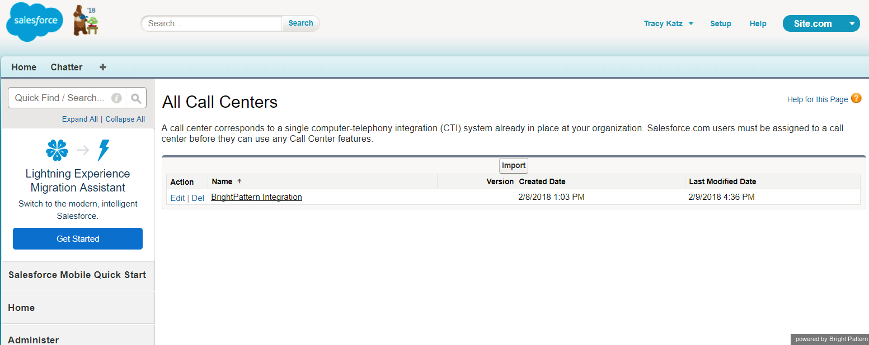Click the Search button in the header

[300, 23]
